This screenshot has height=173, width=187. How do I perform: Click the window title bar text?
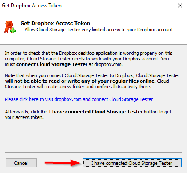(x=32, y=6)
